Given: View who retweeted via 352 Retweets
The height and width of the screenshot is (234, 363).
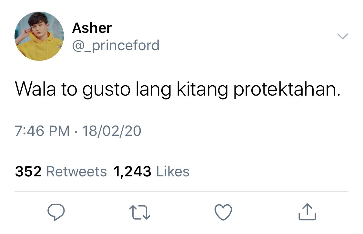Looking at the screenshot, I should point(61,172).
